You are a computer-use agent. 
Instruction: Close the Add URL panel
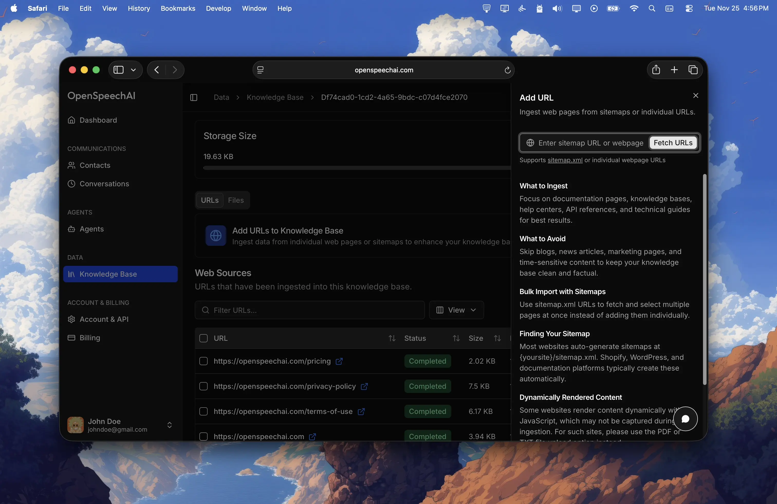click(x=695, y=95)
